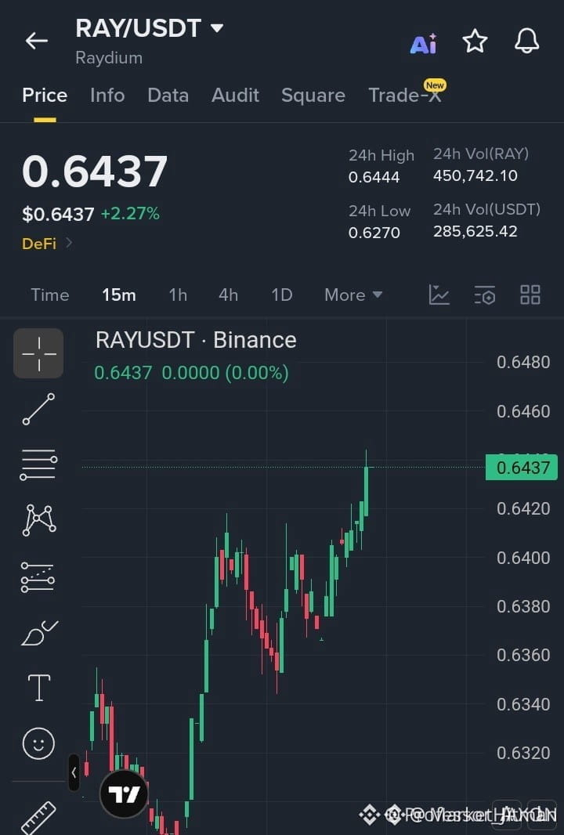The image size is (564, 835).
Task: Click the +2.27% price change
Action: tap(130, 214)
